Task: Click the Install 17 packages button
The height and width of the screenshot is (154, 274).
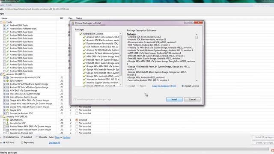Action: click(x=263, y=137)
